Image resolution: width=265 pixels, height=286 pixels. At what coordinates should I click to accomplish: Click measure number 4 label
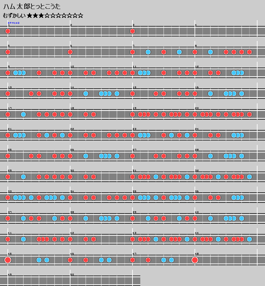click(196, 25)
